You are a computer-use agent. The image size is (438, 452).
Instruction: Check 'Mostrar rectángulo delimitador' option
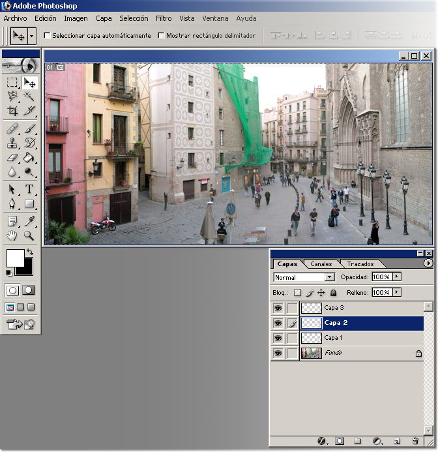[x=161, y=36]
